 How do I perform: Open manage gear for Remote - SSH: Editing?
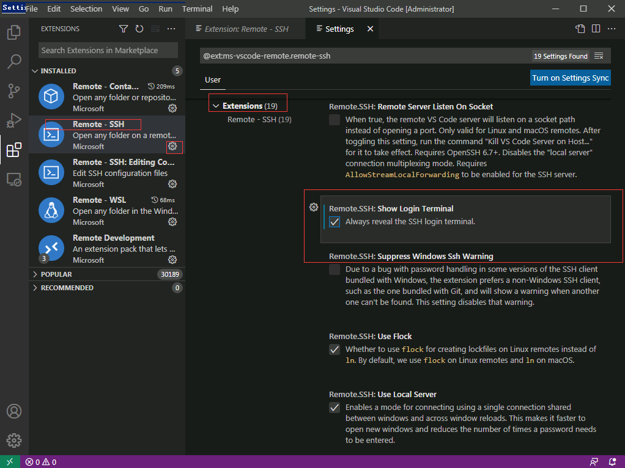[x=172, y=184]
